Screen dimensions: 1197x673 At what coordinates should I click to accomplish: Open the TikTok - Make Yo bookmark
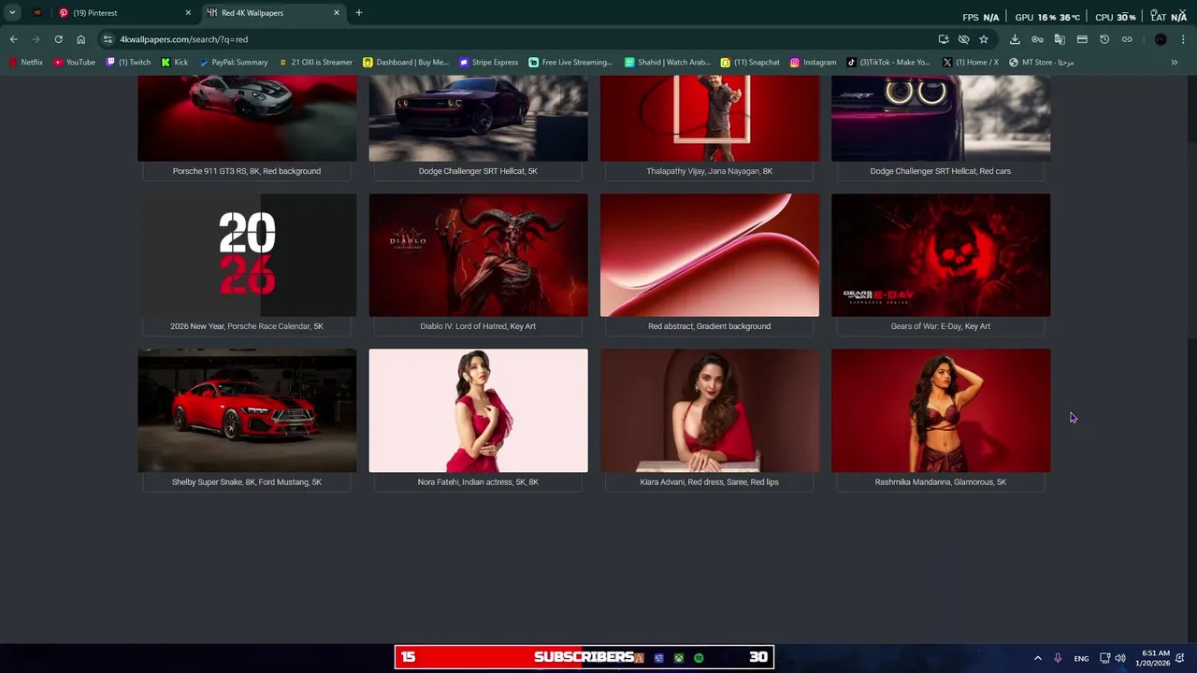pos(888,63)
